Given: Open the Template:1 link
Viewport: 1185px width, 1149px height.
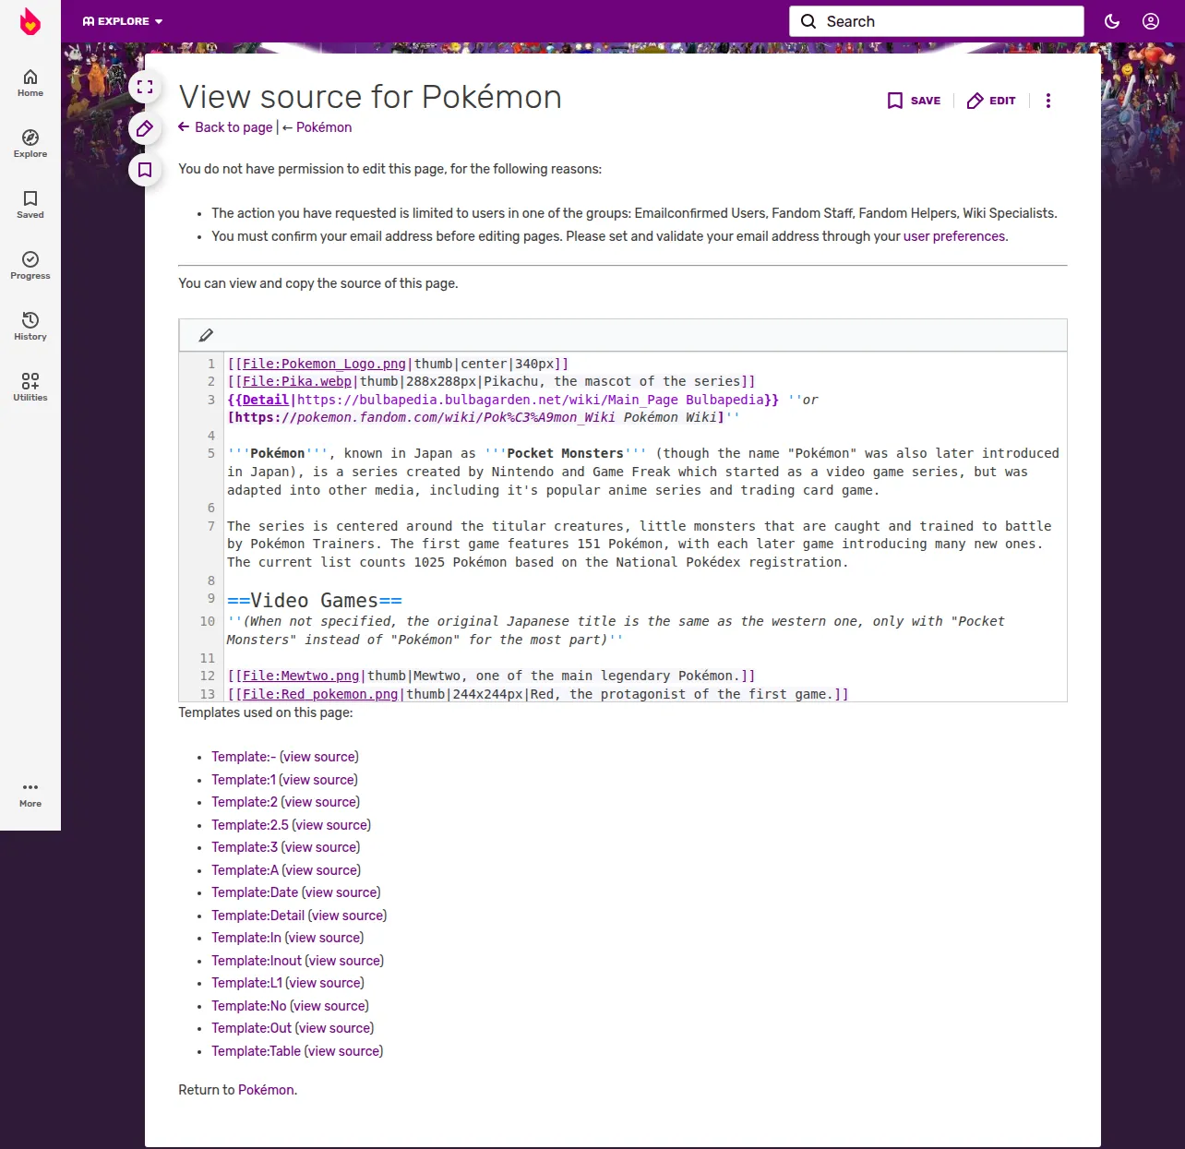Looking at the screenshot, I should 244,780.
